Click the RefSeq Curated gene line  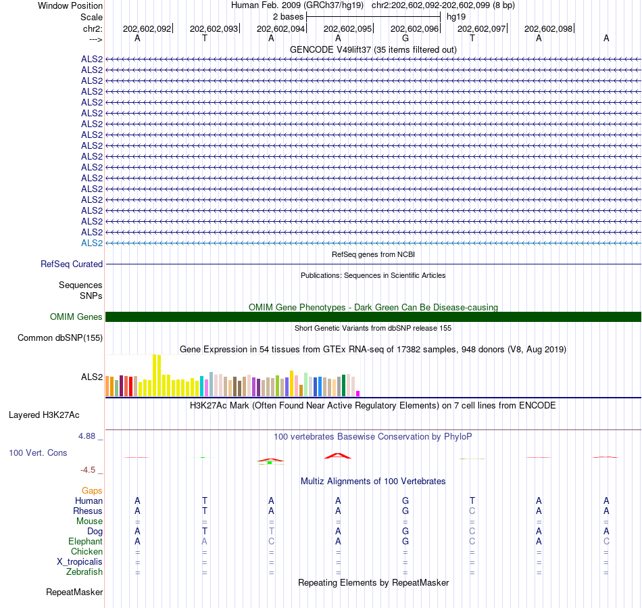click(373, 264)
